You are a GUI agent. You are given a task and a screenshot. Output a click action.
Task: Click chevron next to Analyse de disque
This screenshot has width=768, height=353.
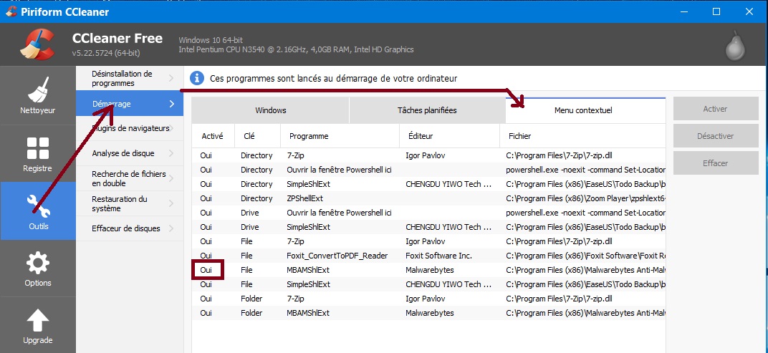click(171, 153)
